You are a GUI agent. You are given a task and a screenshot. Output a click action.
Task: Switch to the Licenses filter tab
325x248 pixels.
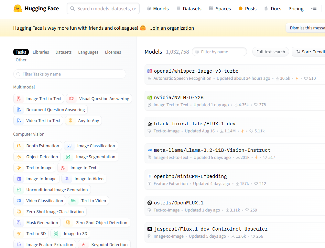click(113, 52)
